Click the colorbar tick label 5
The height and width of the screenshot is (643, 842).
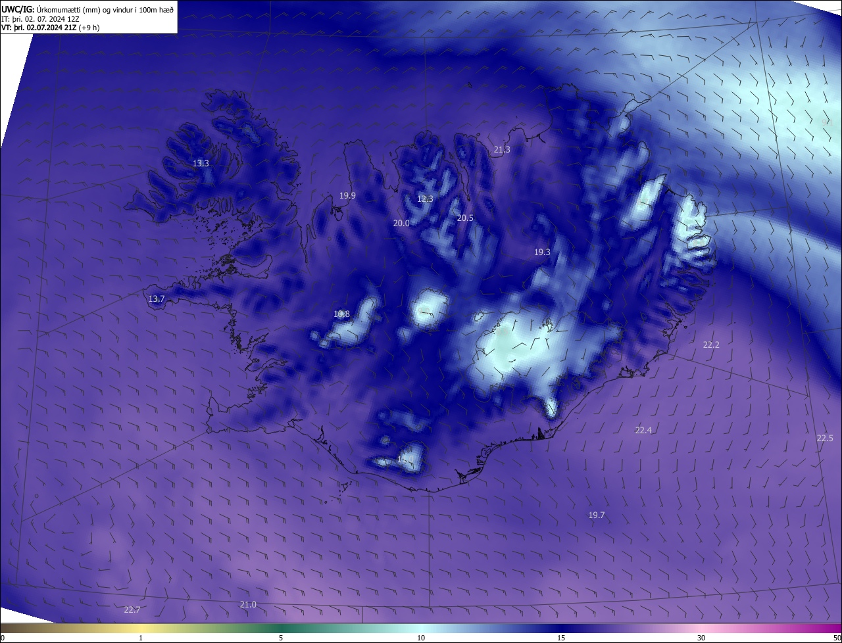[281, 638]
